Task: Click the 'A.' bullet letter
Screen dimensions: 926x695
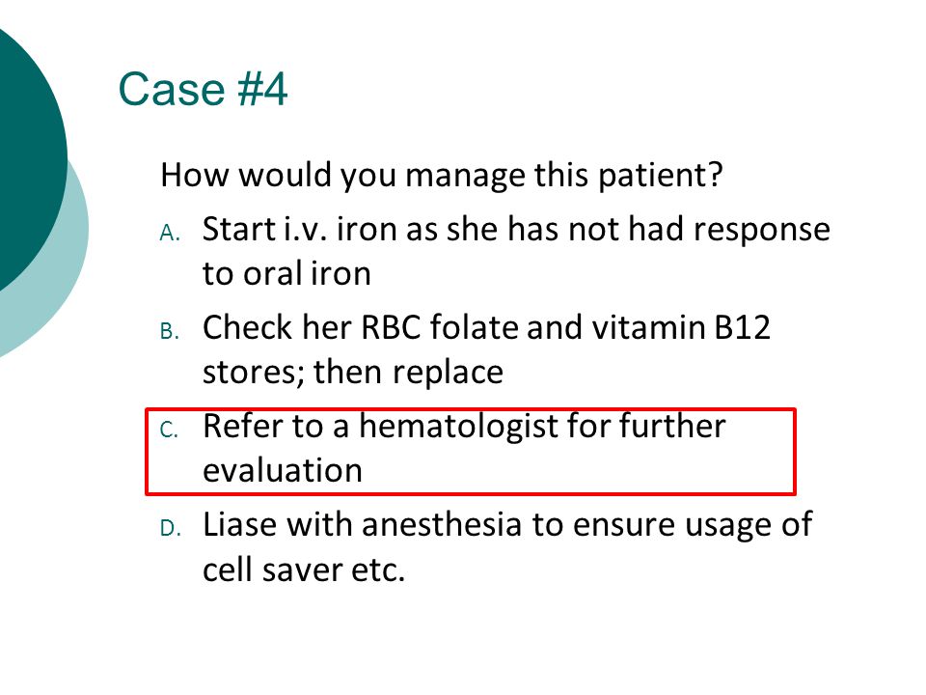Action: (170, 234)
